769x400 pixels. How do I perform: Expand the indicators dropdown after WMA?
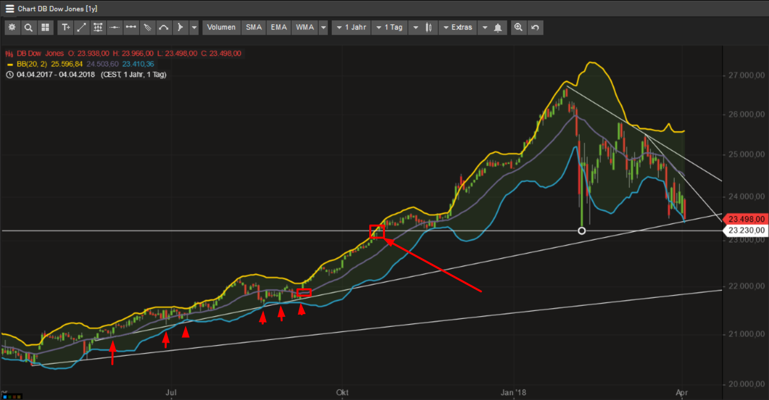click(323, 27)
